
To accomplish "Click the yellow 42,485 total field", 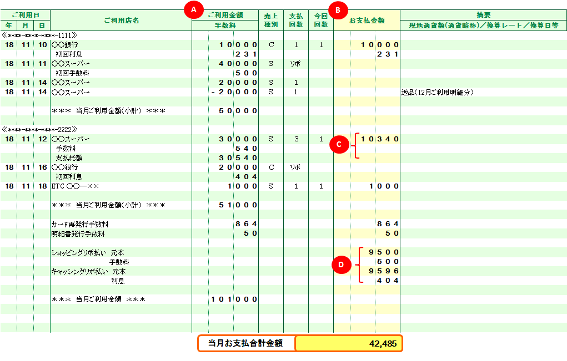I will (x=348, y=343).
